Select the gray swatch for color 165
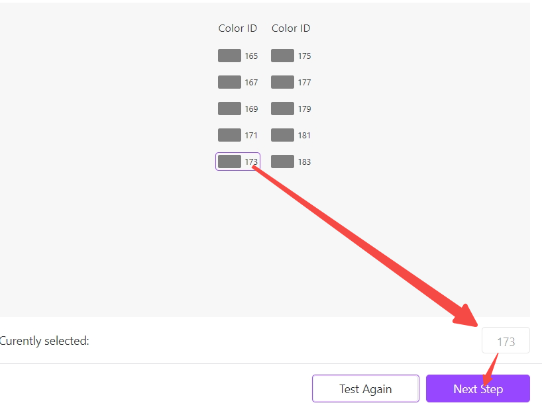The image size is (542, 411). click(229, 56)
